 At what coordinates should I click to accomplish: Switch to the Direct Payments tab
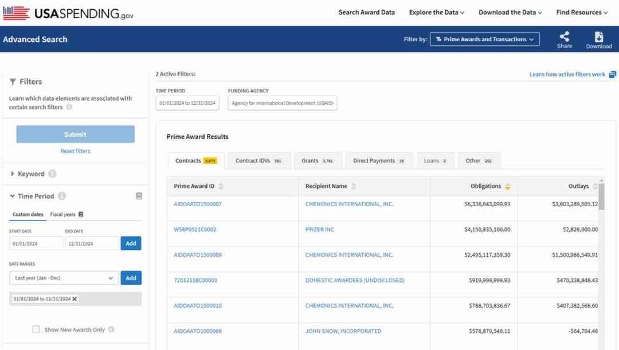pyautogui.click(x=379, y=160)
